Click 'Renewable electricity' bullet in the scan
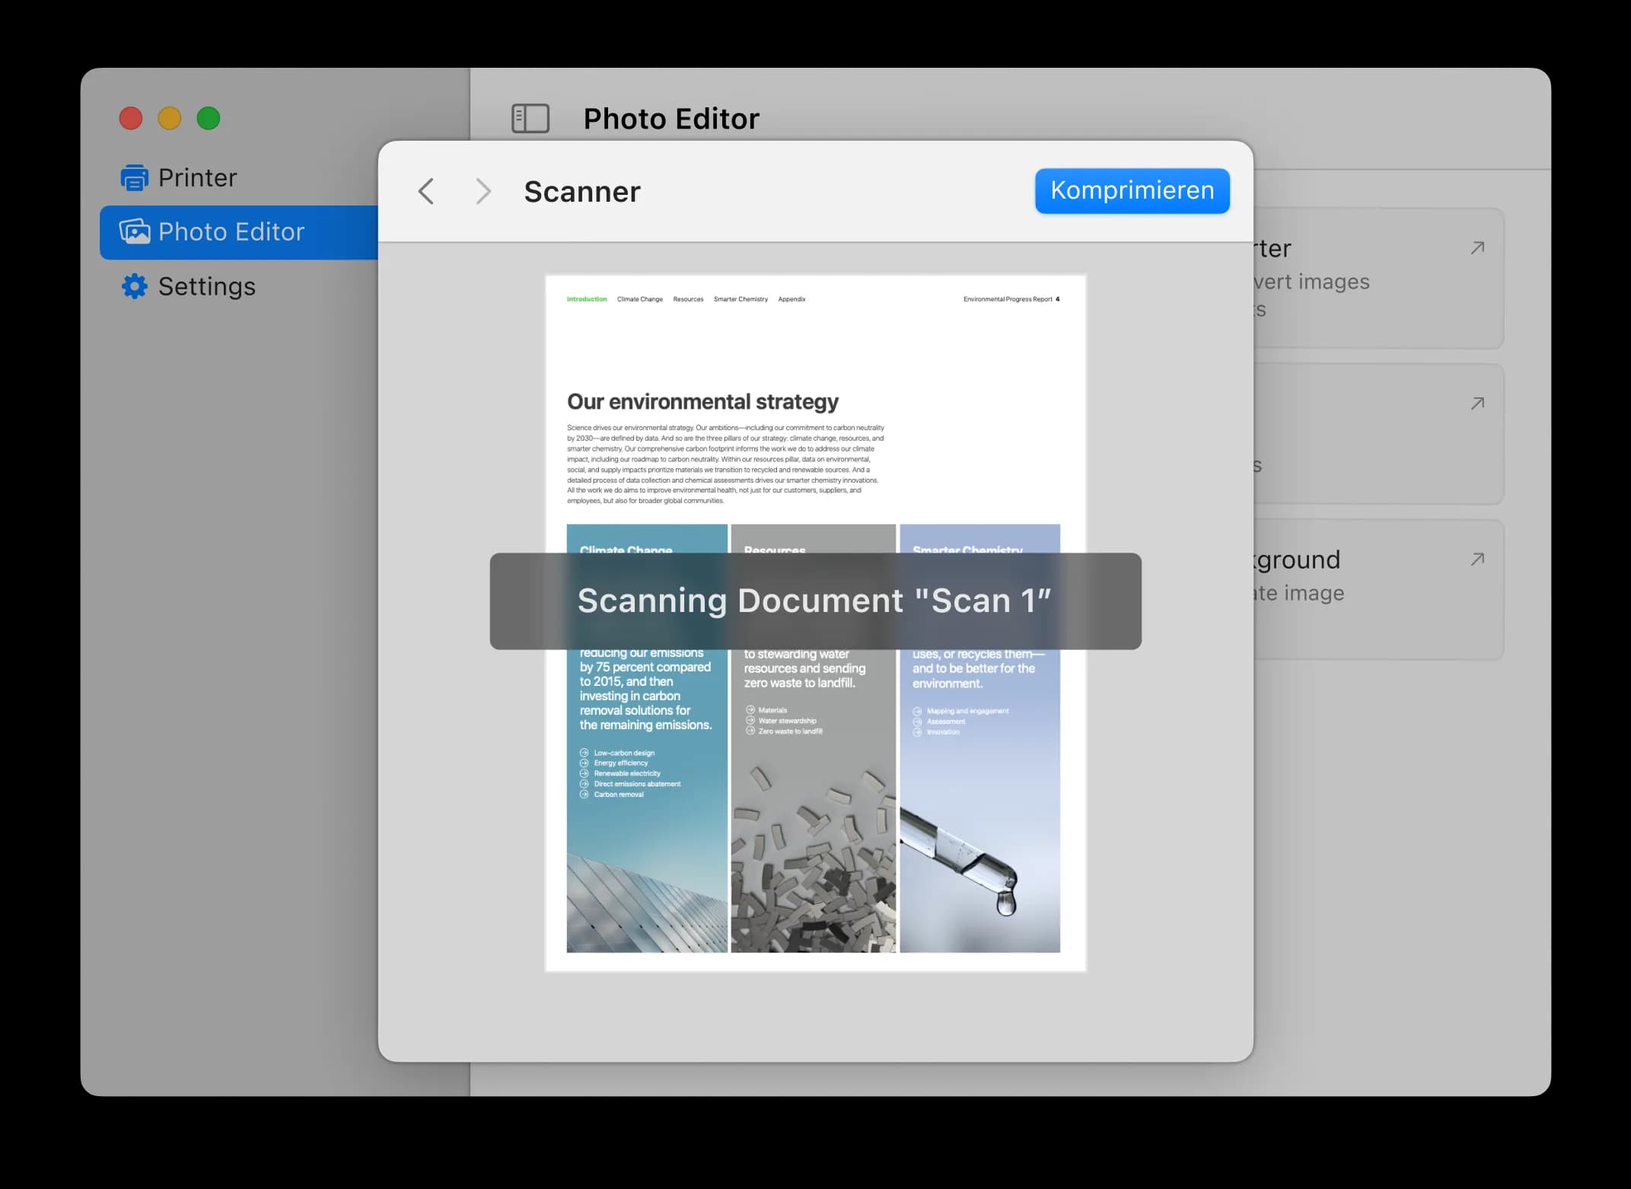 pyautogui.click(x=627, y=773)
